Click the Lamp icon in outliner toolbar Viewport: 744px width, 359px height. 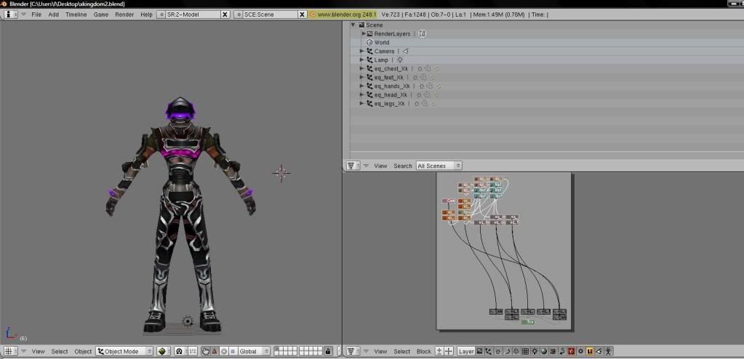click(535, 351)
